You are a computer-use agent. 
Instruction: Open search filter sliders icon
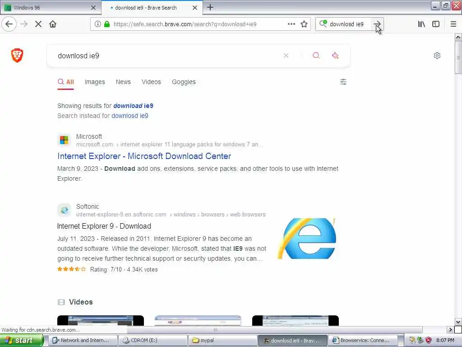pos(343,82)
